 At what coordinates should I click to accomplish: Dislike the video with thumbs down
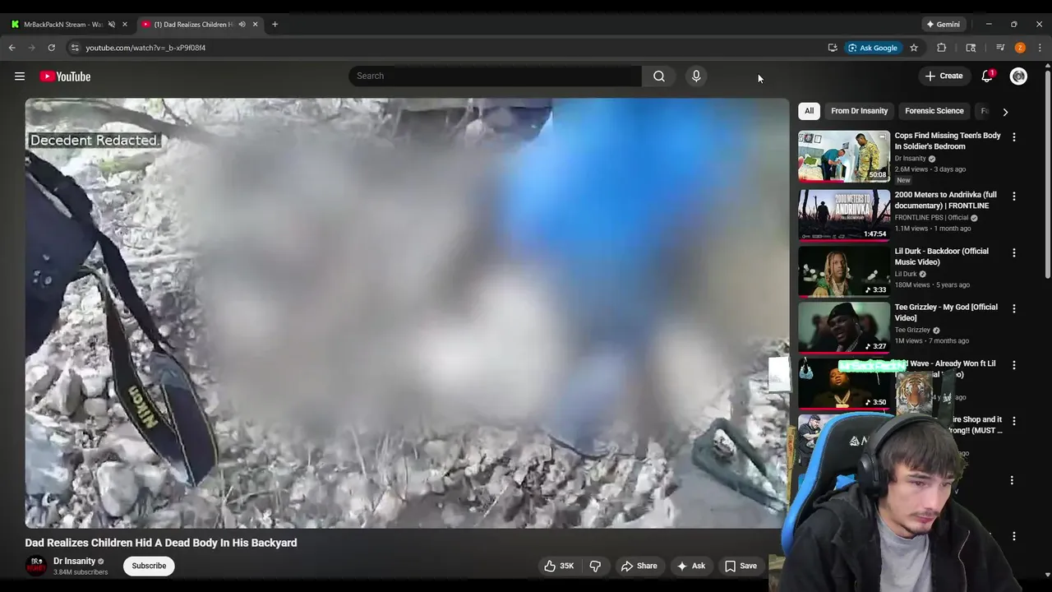595,566
